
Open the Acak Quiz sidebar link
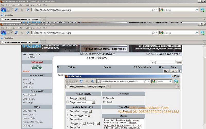pyautogui.click(x=28, y=126)
